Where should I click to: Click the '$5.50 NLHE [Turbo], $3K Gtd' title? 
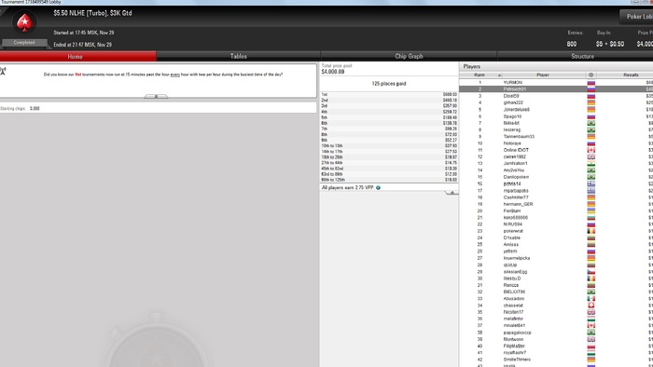coord(92,13)
